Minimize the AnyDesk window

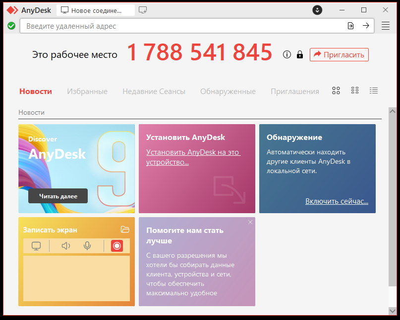click(342, 10)
